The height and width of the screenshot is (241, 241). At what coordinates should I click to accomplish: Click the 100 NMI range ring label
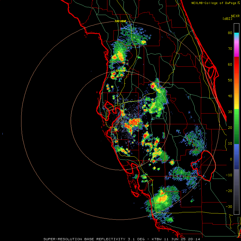tap(120, 21)
